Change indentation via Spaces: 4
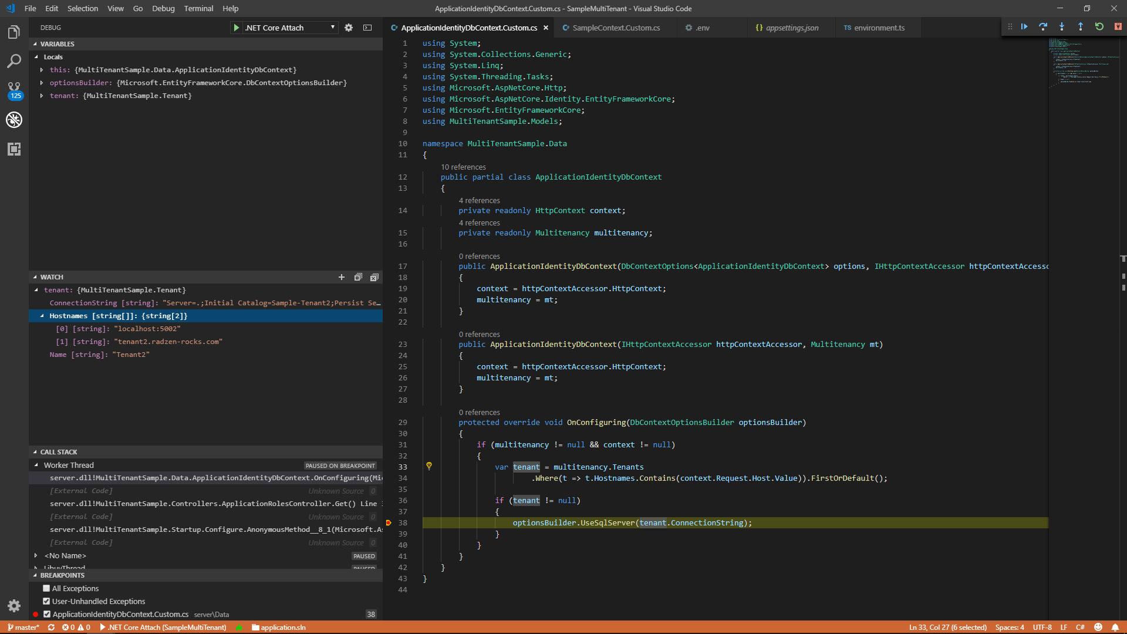The image size is (1127, 634). [1010, 628]
